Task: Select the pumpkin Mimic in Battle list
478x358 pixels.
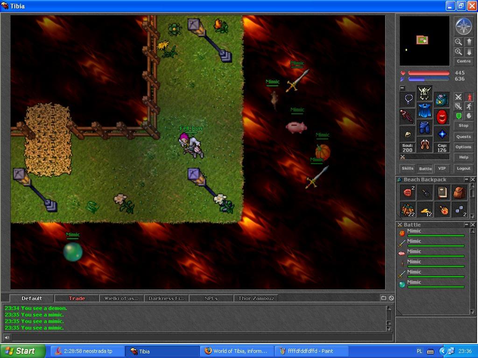Action: point(431,233)
